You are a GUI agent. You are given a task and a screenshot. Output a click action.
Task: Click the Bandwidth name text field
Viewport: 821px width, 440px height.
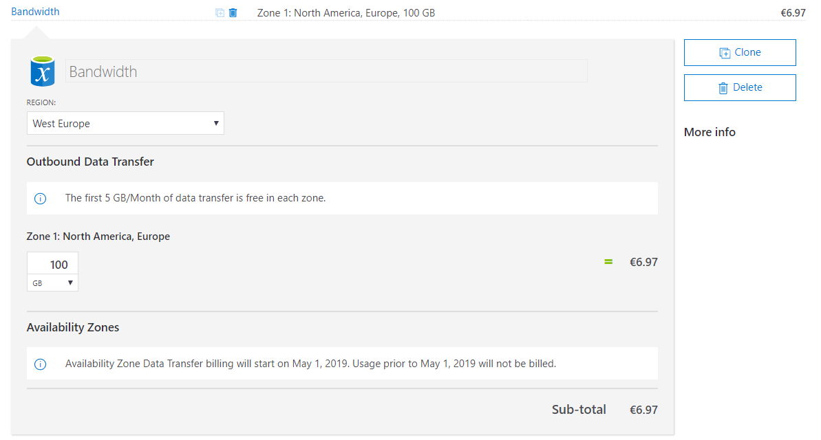(x=326, y=71)
